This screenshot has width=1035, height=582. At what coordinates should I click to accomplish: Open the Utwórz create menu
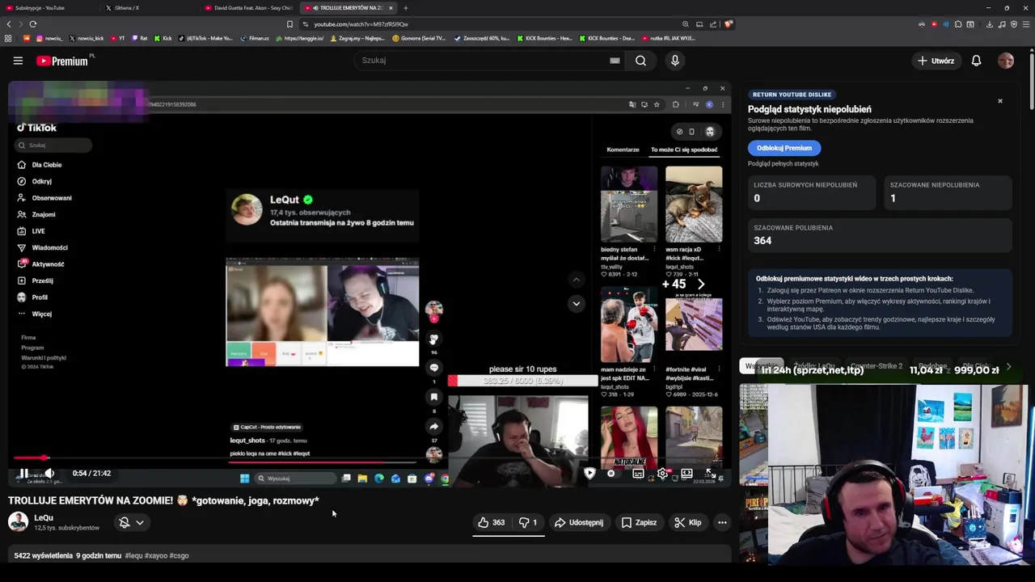point(936,61)
